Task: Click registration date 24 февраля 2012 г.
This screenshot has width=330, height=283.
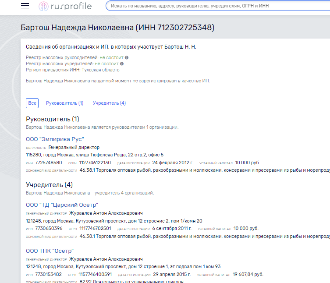Action: pyautogui.click(x=173, y=163)
